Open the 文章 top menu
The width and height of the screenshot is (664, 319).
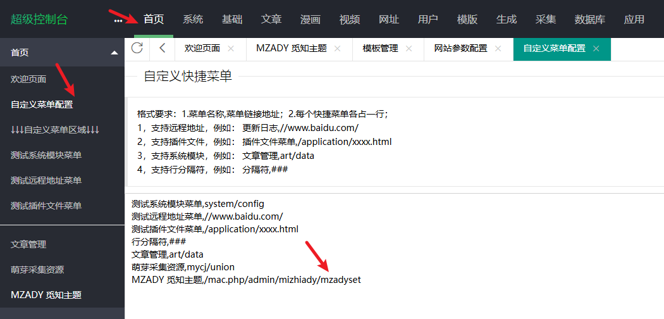point(271,20)
